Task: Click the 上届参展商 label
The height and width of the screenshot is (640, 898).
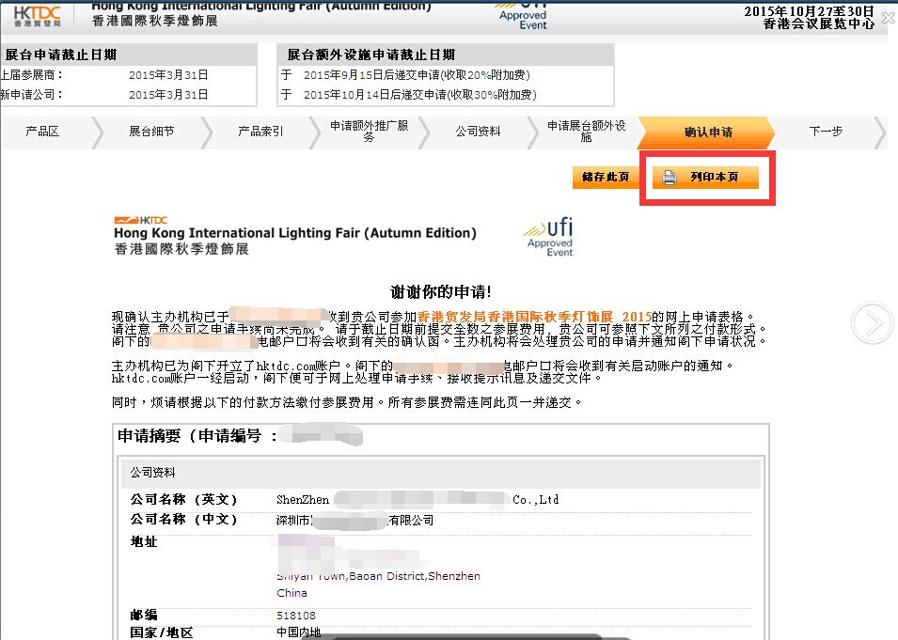Action: [x=31, y=75]
